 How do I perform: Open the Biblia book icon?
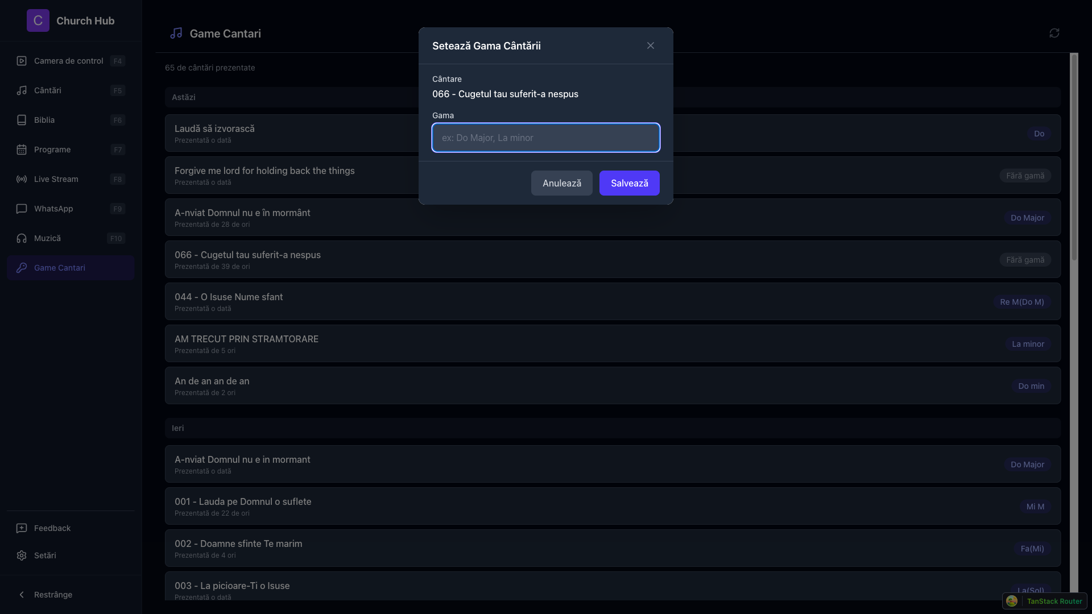click(x=22, y=120)
